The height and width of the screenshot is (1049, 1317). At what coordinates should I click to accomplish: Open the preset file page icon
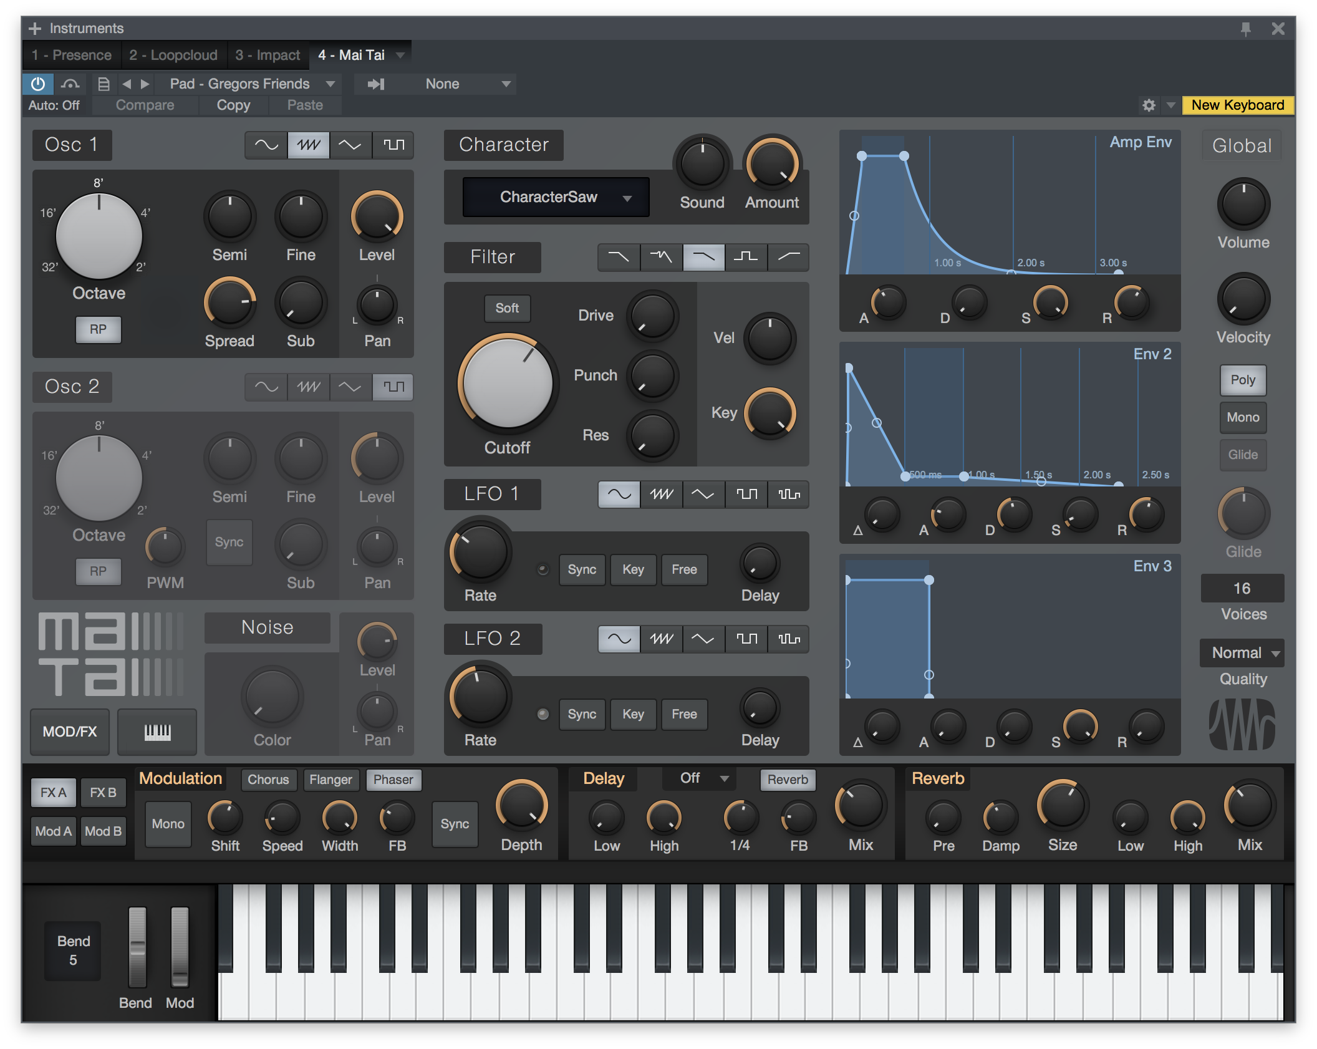[x=104, y=84]
